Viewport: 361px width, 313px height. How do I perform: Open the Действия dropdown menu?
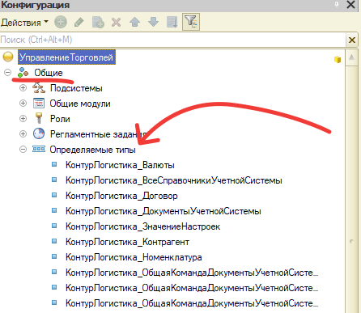pos(24,23)
